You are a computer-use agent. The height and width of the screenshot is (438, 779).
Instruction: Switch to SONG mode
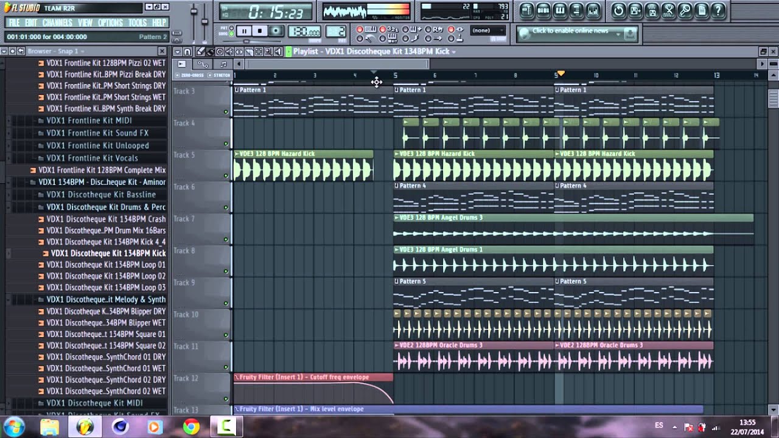click(x=231, y=34)
